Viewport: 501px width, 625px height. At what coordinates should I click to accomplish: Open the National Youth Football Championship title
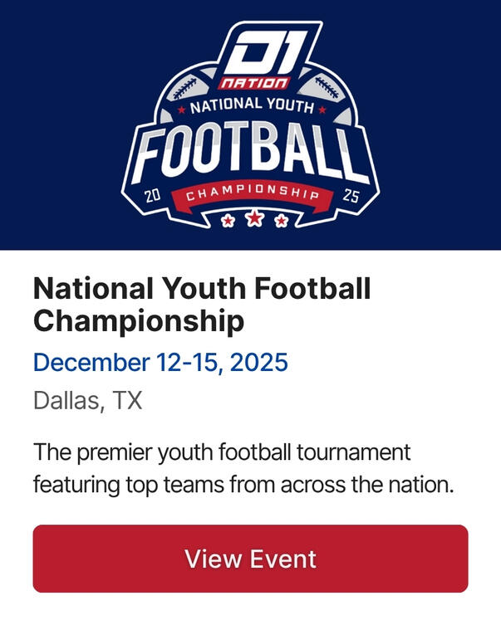click(202, 304)
